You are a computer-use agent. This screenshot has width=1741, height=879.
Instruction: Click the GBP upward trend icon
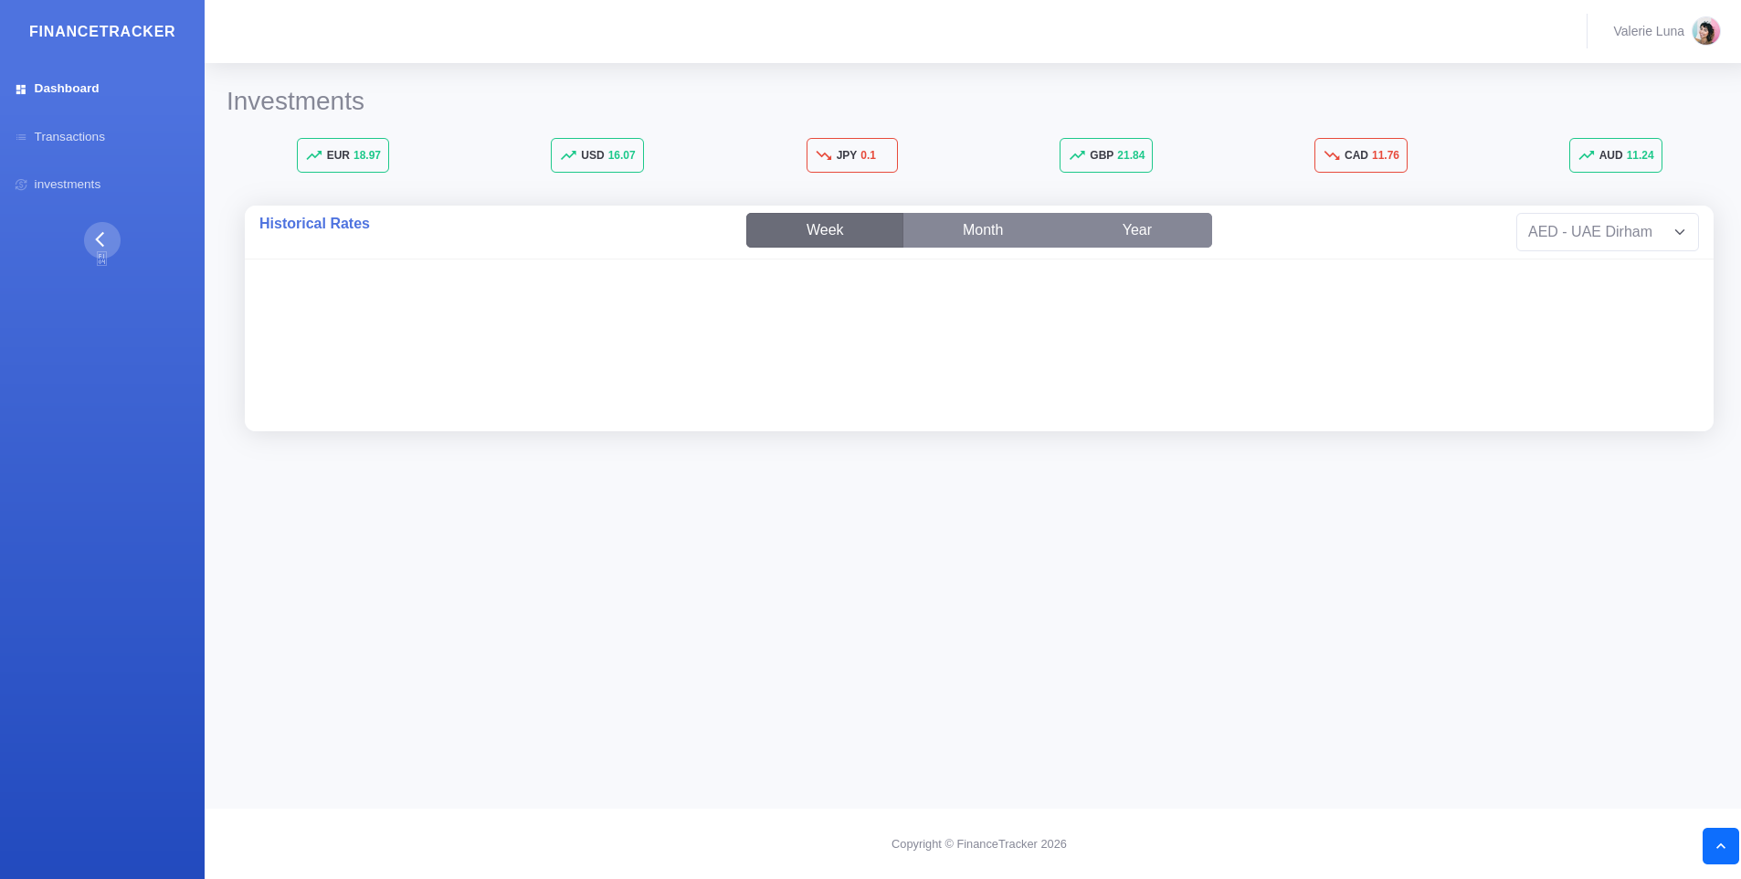click(x=1077, y=155)
